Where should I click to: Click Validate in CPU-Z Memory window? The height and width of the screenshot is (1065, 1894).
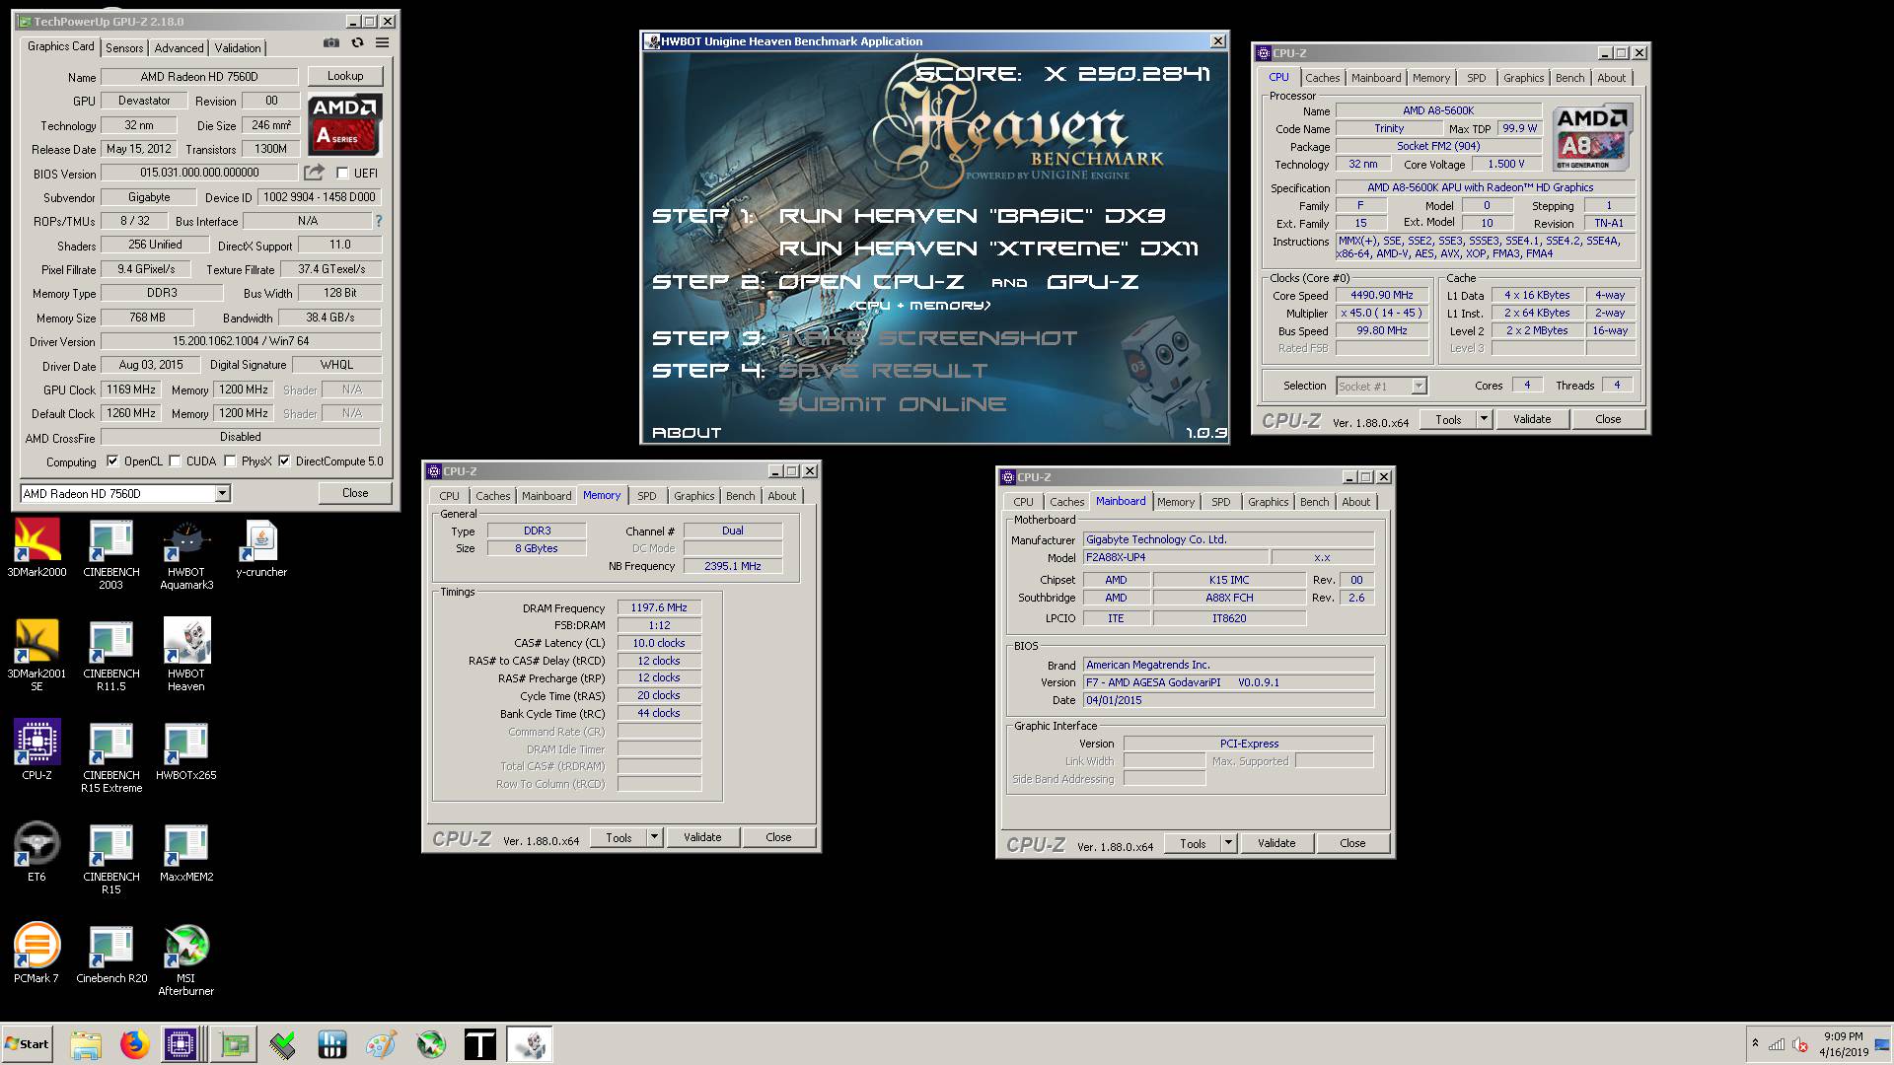(x=702, y=837)
